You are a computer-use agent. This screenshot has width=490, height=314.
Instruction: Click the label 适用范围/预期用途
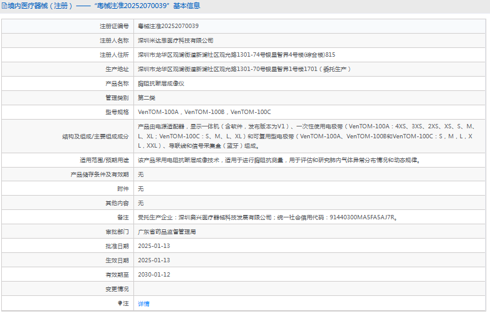104,160
